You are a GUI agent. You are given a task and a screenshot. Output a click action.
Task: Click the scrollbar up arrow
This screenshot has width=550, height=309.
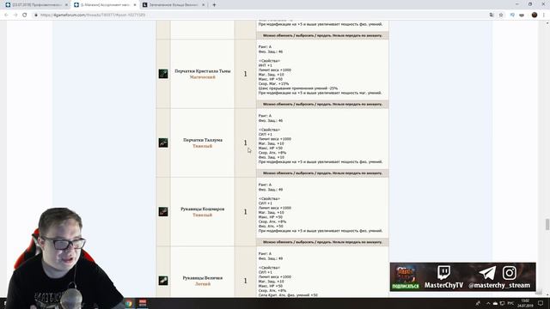pos(547,23)
